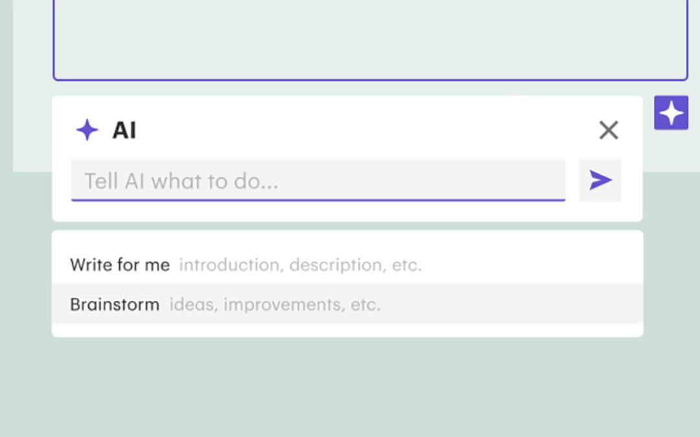Click the right end of the Brainstorm row
This screenshot has height=437, width=700.
tap(616, 304)
